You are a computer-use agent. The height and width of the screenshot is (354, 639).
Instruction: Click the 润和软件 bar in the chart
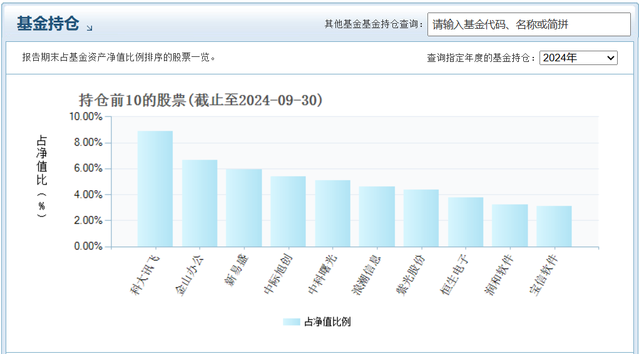(510, 226)
